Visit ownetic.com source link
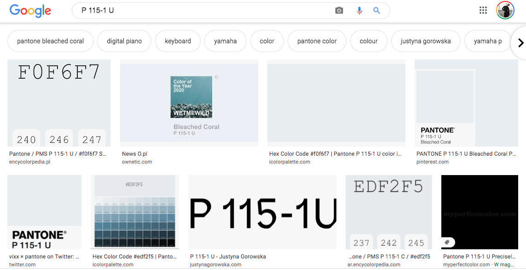Viewport: 526px width, 270px height. point(137,162)
